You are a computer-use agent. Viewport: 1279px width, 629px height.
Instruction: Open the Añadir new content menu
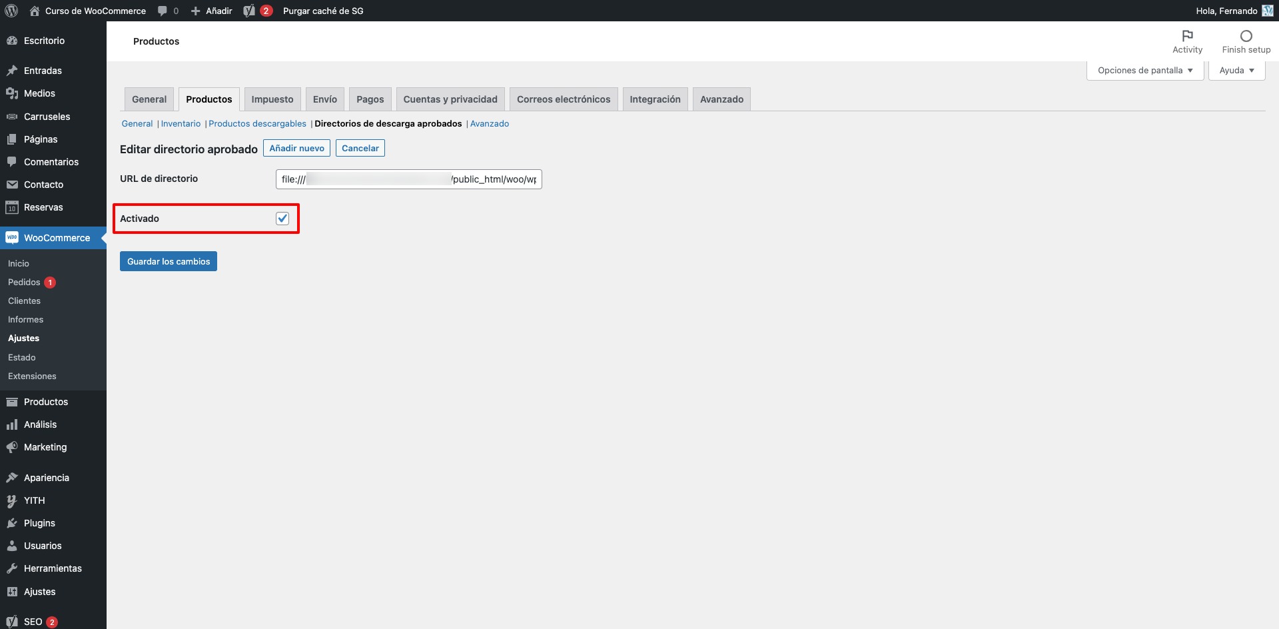(212, 11)
